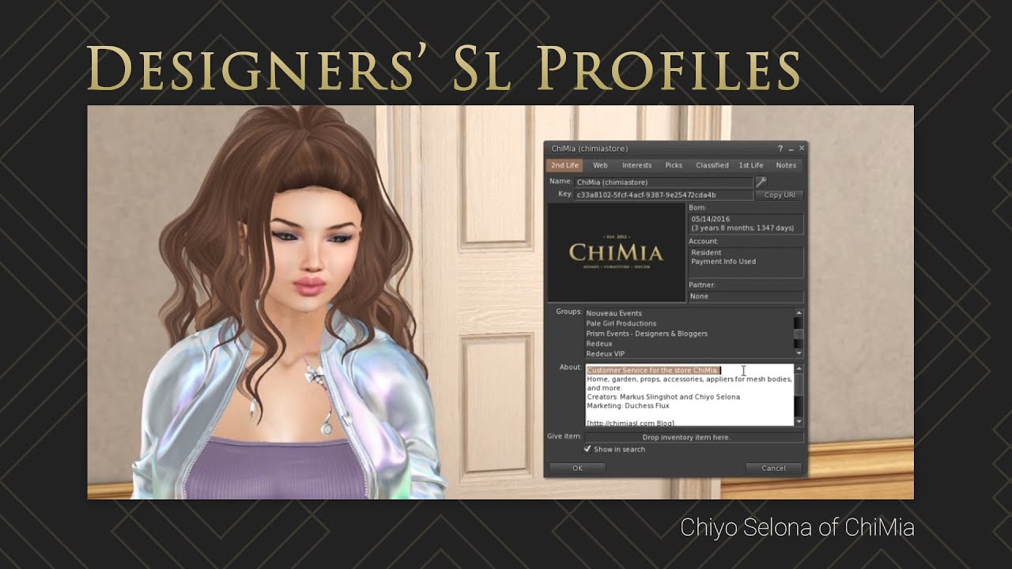The height and width of the screenshot is (569, 1012).
Task: Click the Creators: Markus Slingshot line
Action: tap(663, 397)
